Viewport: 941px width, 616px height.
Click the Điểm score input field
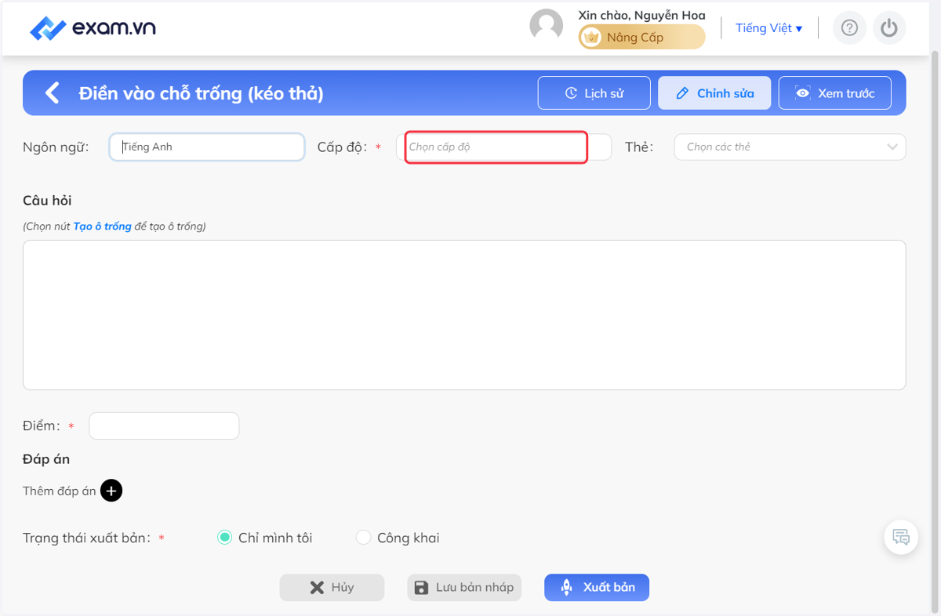[164, 426]
